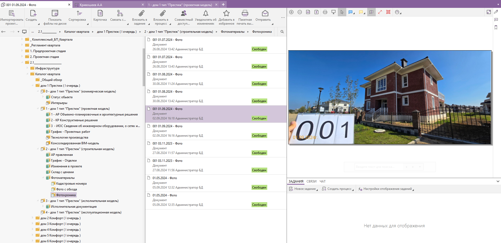Print the previewed photo

pos(325,12)
